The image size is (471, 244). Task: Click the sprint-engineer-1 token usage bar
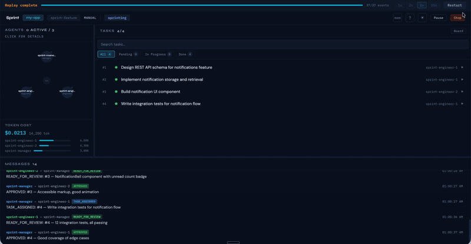[x=55, y=141]
